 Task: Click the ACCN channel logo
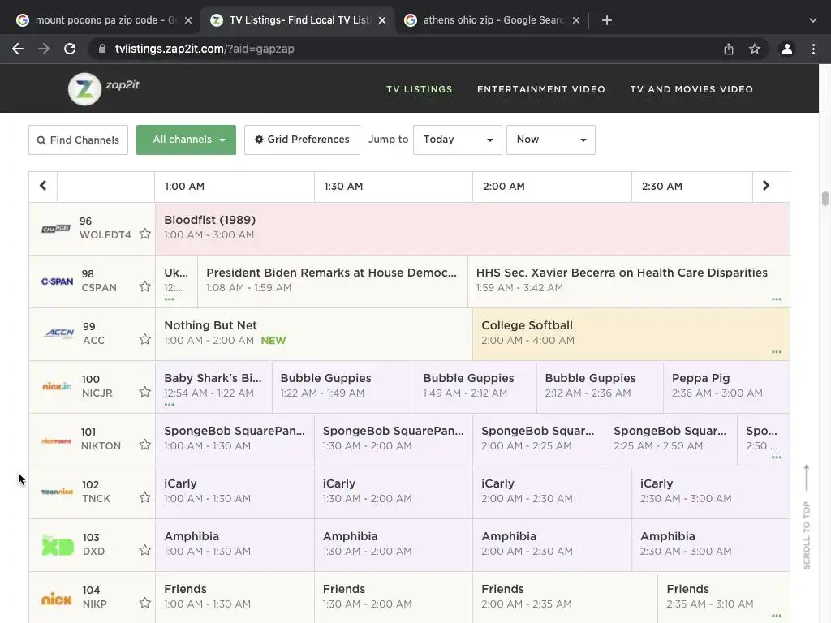(59, 333)
